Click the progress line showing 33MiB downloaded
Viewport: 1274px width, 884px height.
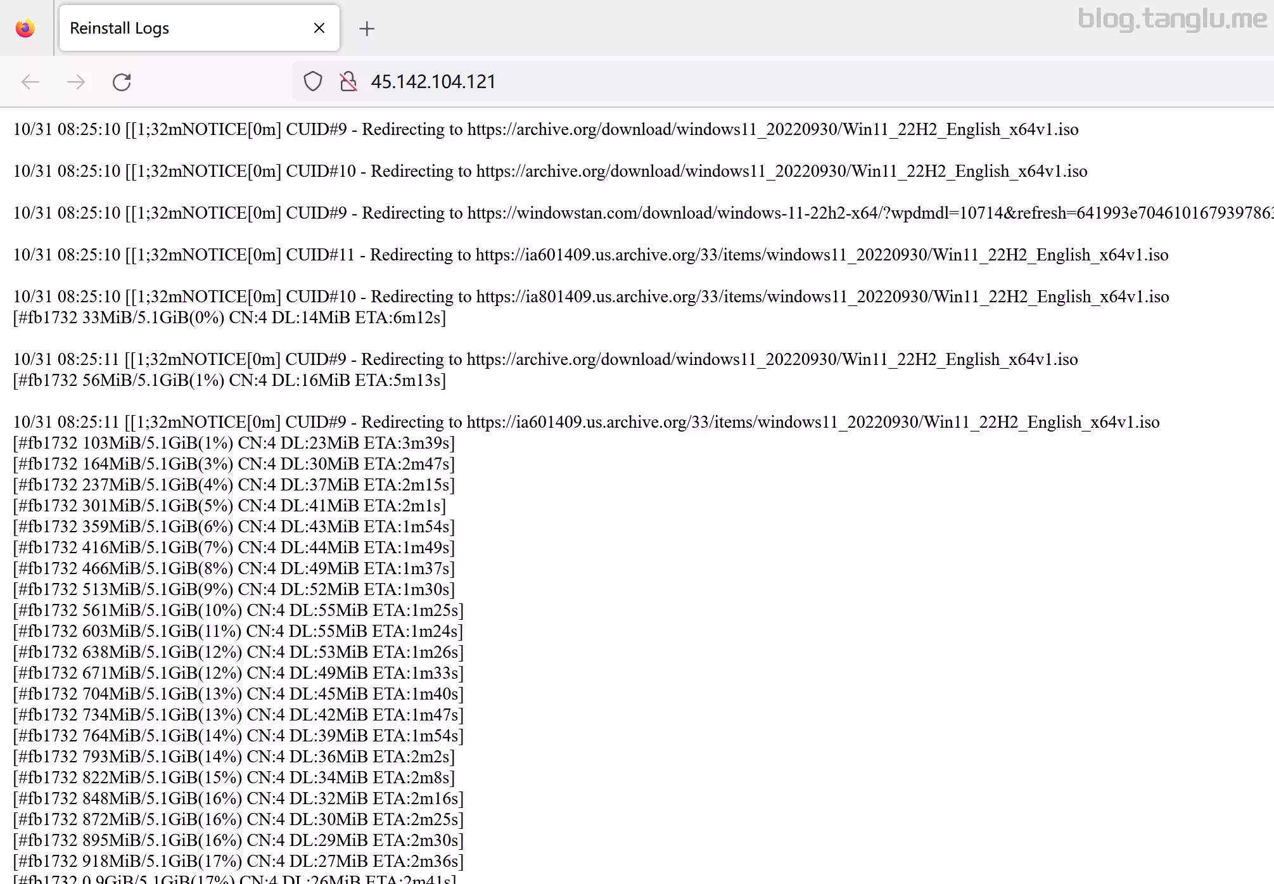point(229,317)
